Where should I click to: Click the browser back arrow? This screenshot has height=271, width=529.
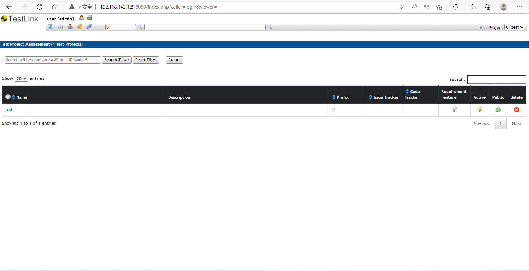(x=9, y=7)
